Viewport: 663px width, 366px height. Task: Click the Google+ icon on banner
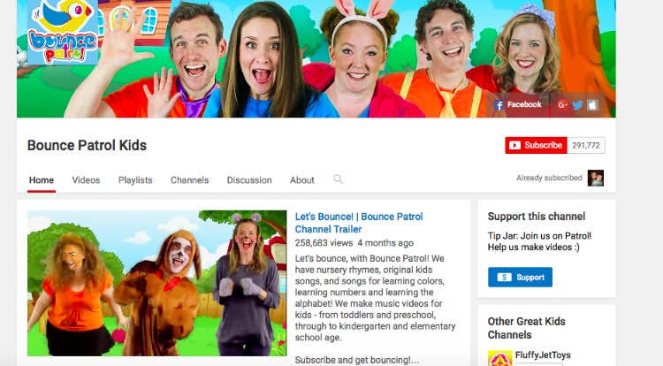coord(562,104)
